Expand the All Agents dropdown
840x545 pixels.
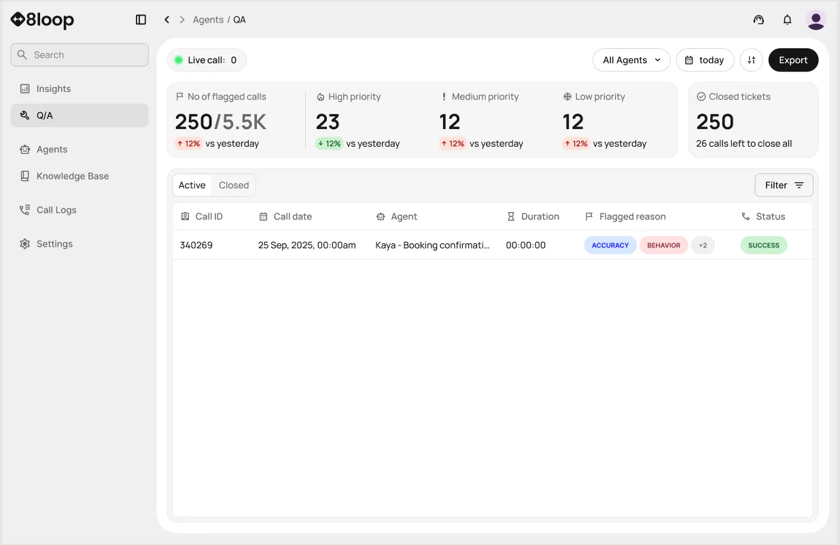pos(631,60)
